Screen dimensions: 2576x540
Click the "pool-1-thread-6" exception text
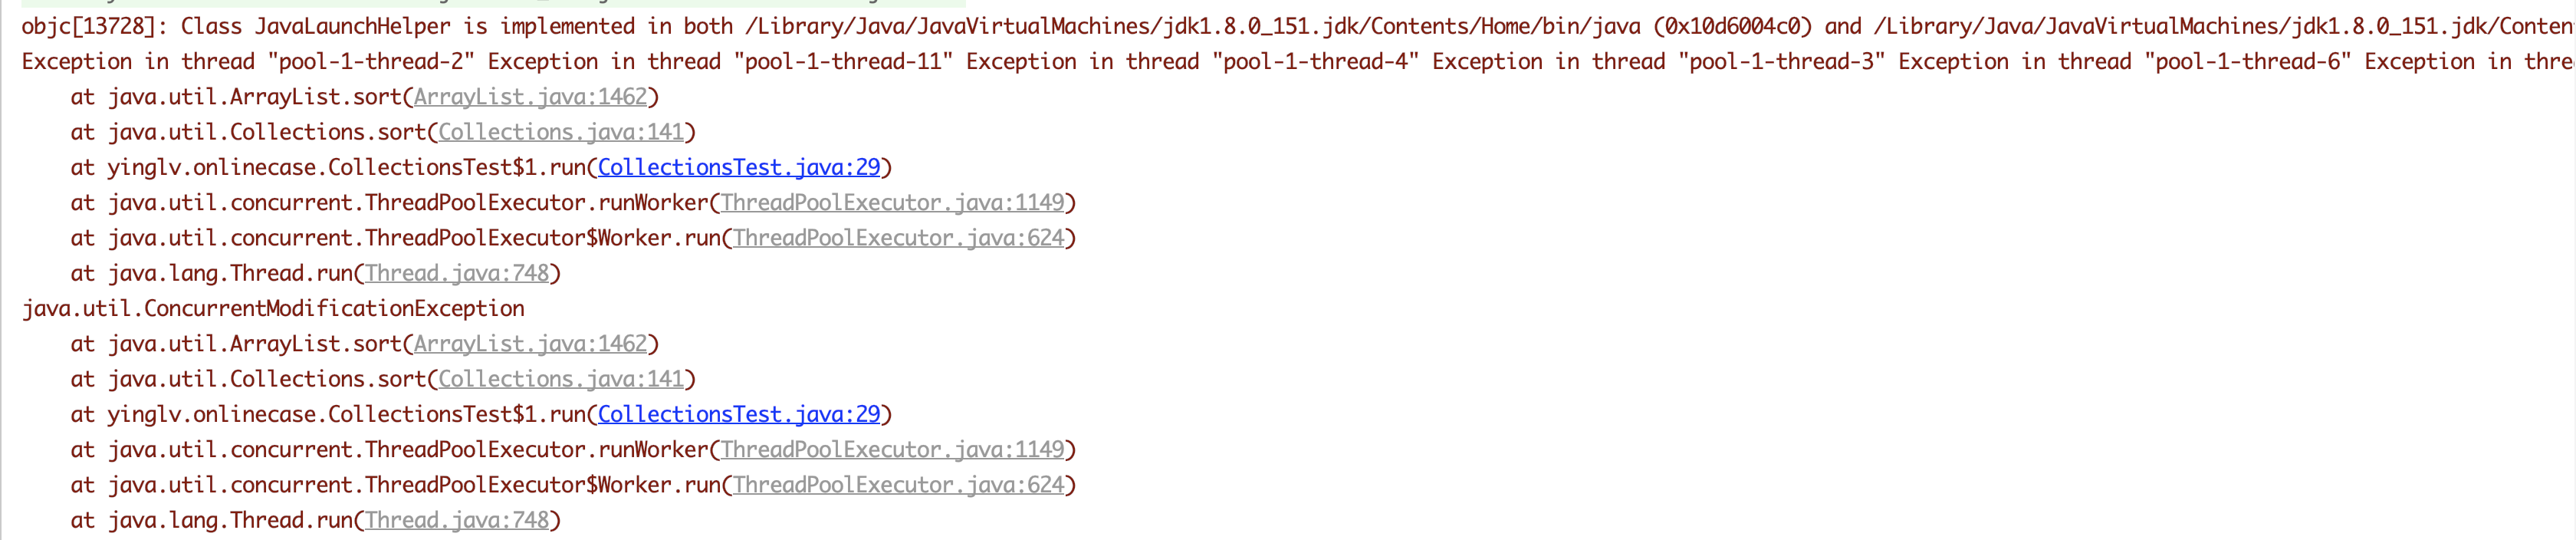tap(2247, 62)
